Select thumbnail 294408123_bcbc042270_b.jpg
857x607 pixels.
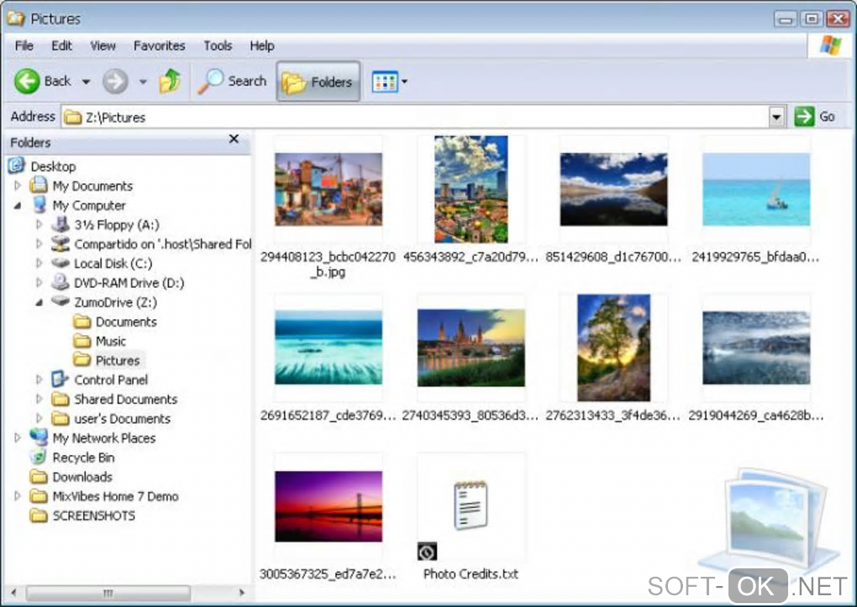point(329,190)
